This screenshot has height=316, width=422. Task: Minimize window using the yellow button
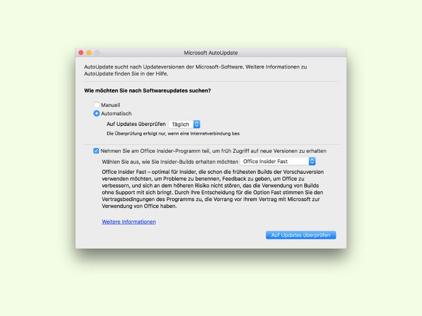[x=89, y=53]
